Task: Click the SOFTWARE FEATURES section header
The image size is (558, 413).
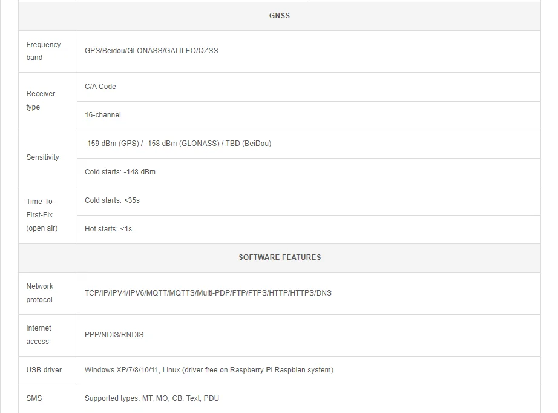Action: 280,257
